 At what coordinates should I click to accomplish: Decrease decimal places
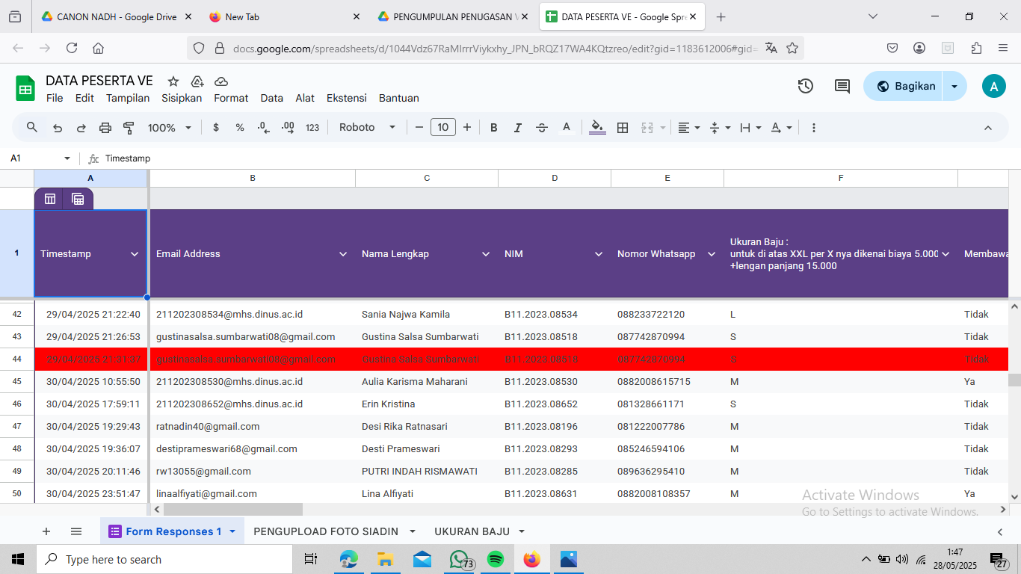point(263,128)
